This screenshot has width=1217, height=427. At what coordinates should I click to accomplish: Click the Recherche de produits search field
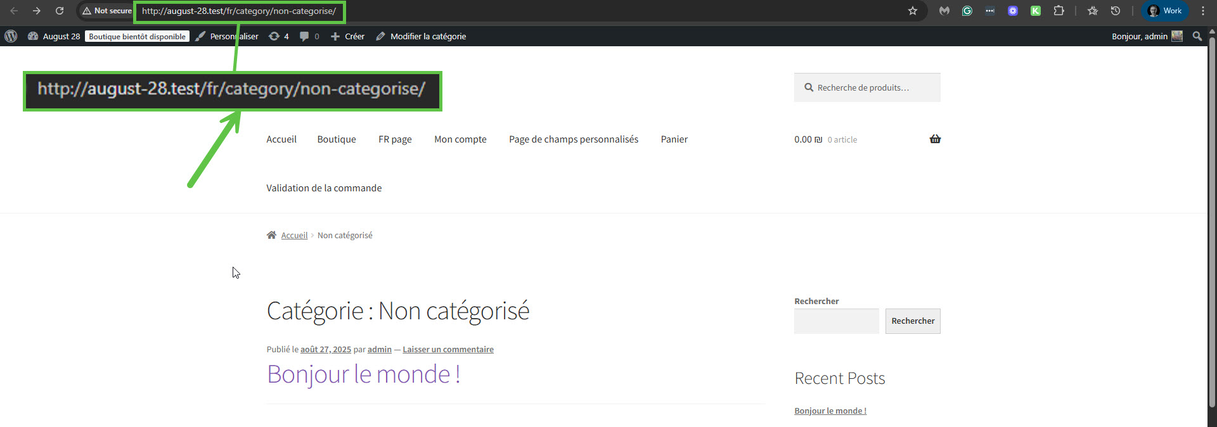[x=867, y=87]
